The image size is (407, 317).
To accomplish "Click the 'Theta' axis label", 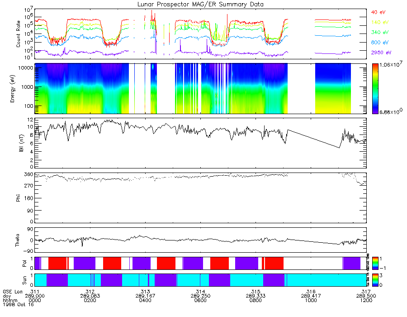I will (17, 240).
